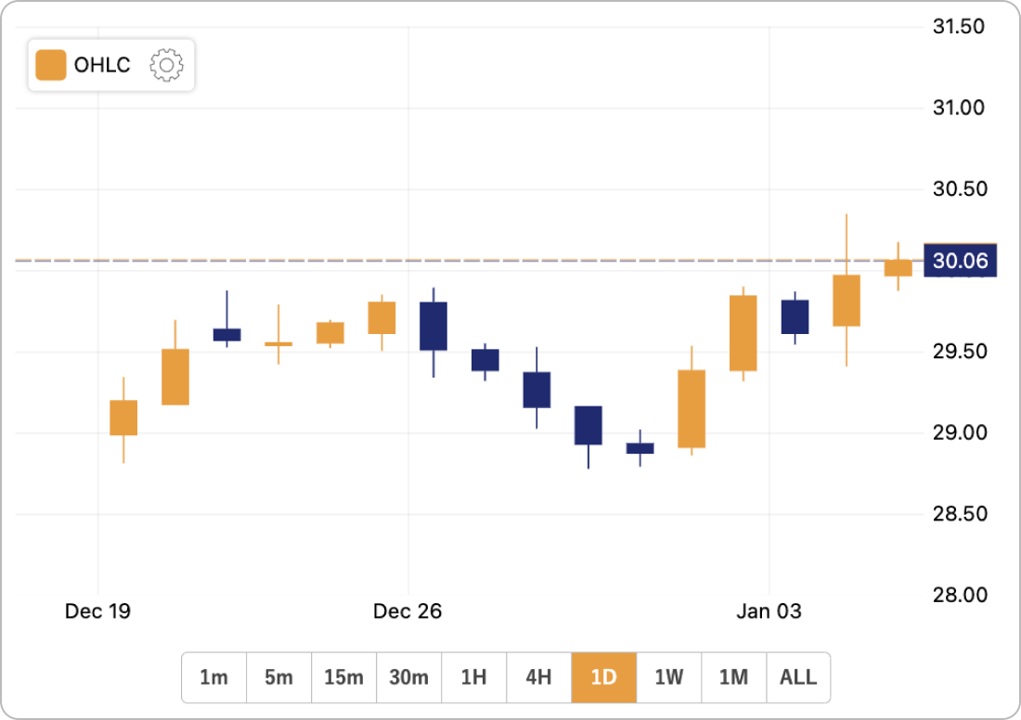Click the Jan 03 date label
The height and width of the screenshot is (720, 1021).
(769, 611)
